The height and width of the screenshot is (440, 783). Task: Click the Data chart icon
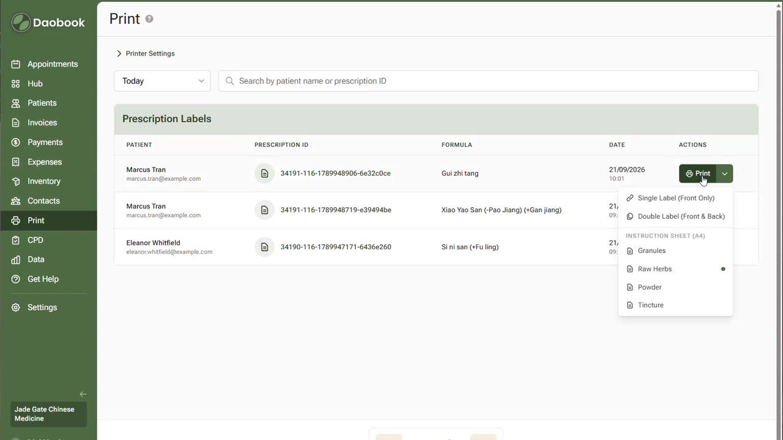(16, 260)
